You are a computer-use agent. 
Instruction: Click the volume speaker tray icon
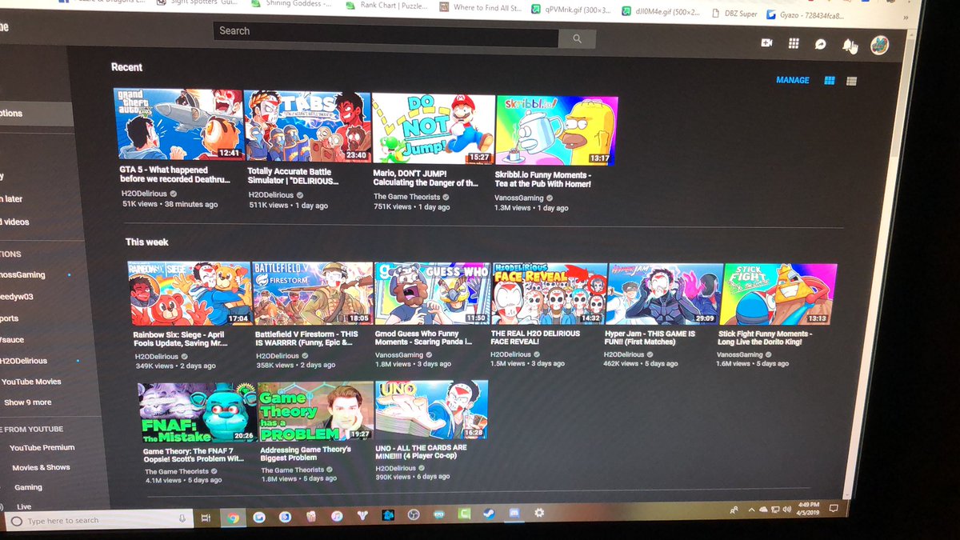pos(788,509)
